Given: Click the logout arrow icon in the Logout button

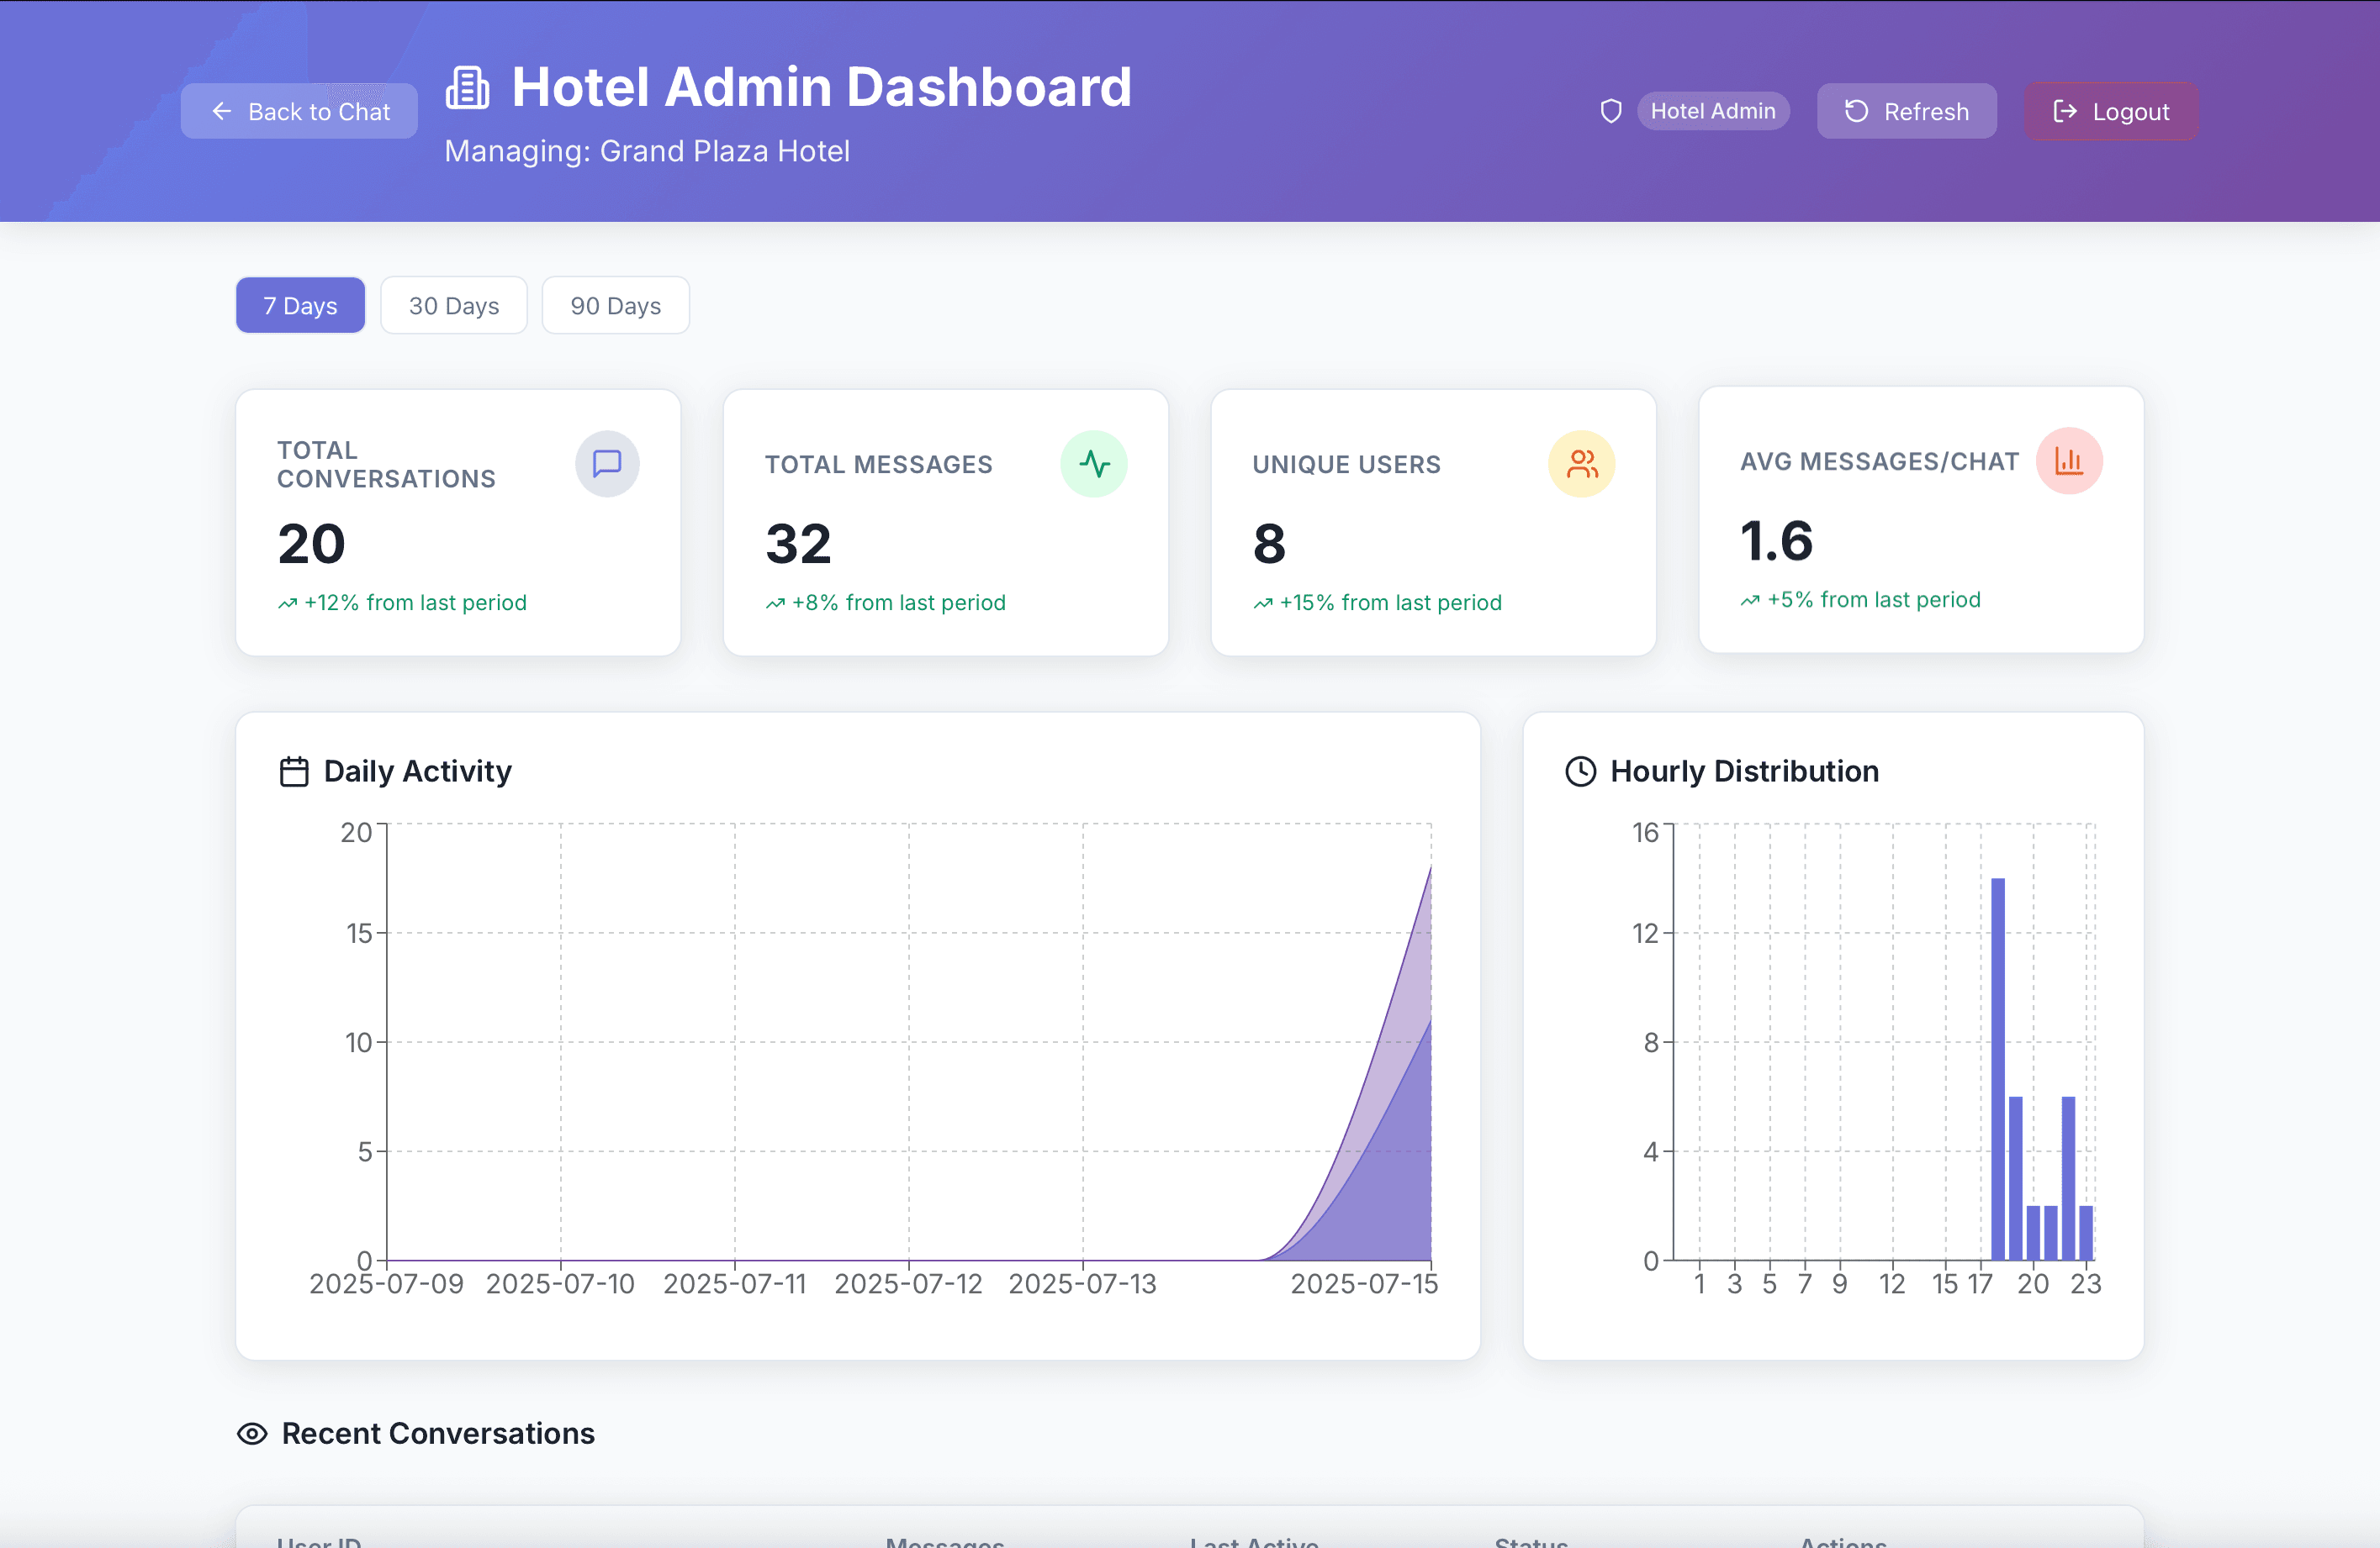Looking at the screenshot, I should [2064, 111].
